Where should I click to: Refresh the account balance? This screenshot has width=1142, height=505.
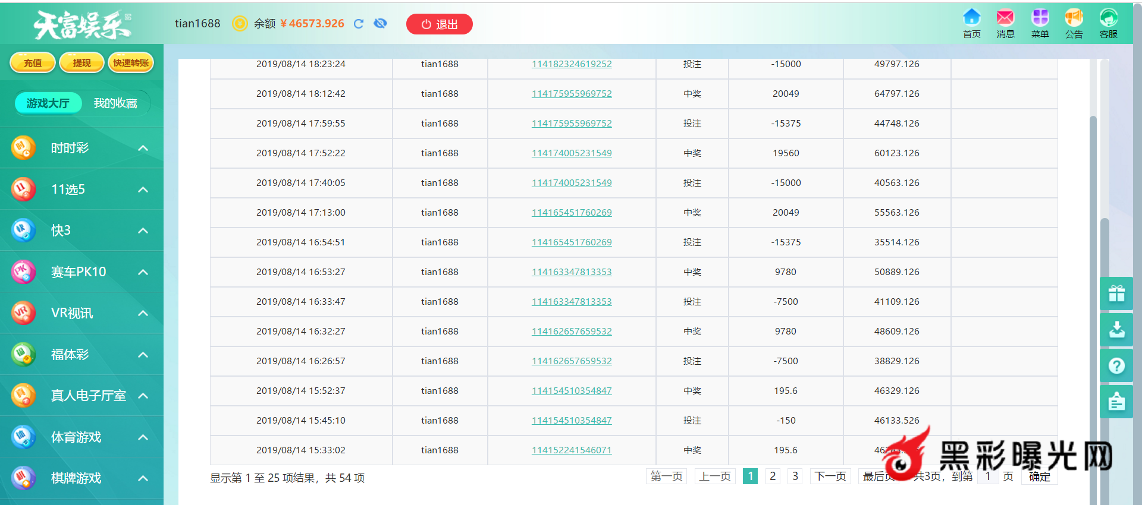[359, 24]
